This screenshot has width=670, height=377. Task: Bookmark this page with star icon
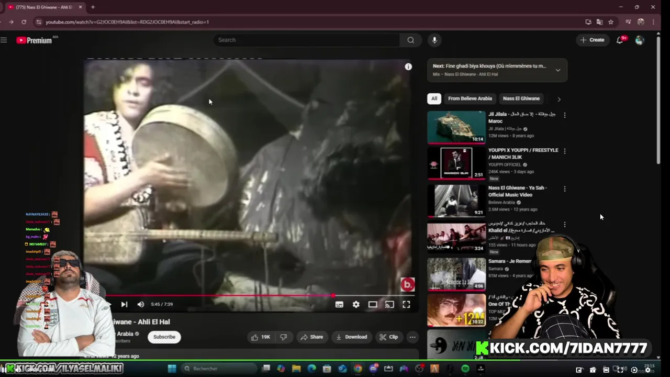coord(611,22)
